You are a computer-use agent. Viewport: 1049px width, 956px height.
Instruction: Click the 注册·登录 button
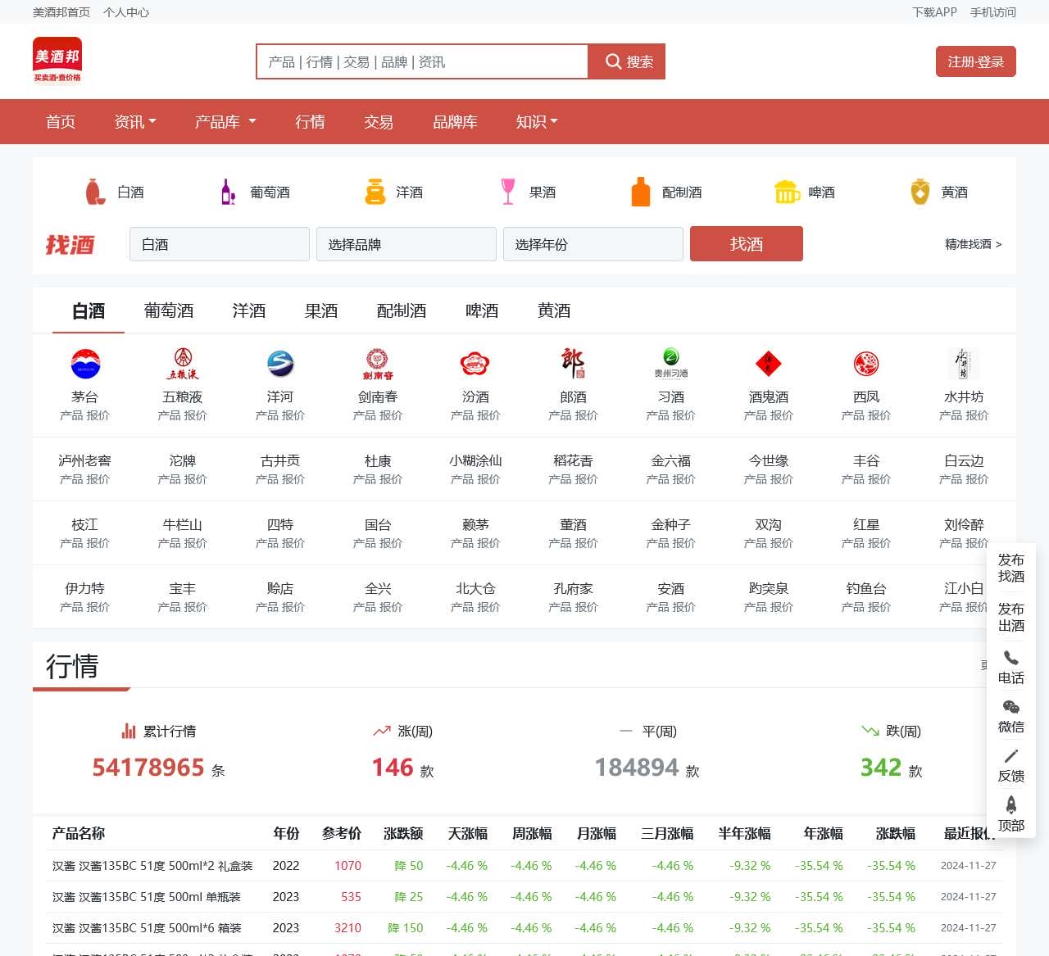pyautogui.click(x=976, y=61)
